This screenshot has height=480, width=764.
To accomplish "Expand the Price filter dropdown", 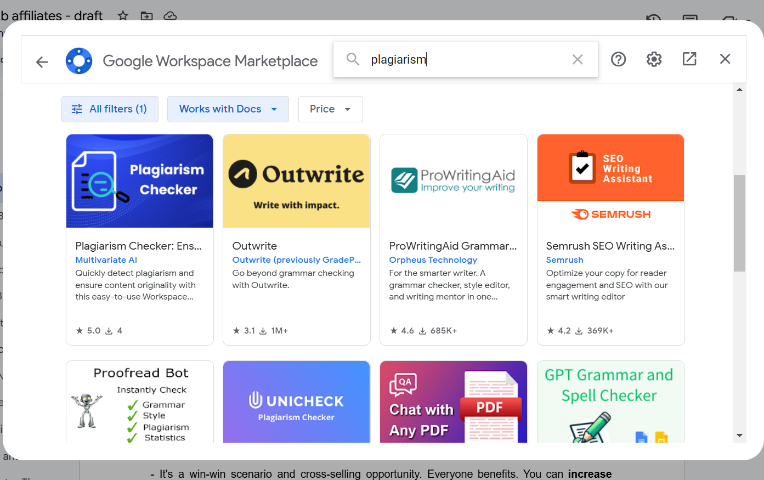I will point(330,109).
